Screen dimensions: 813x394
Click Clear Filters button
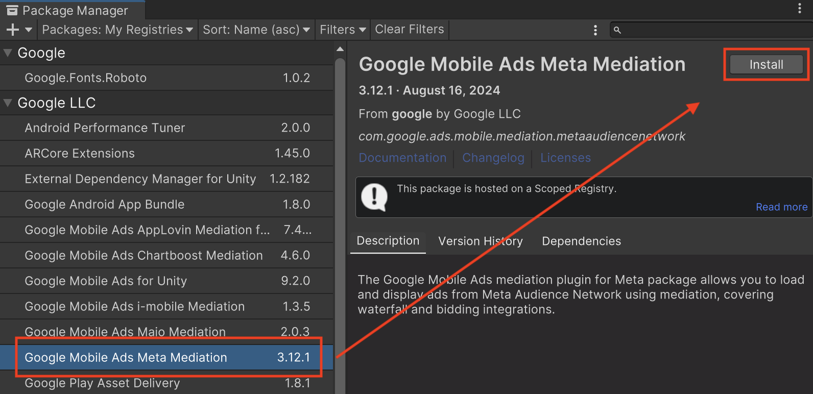pos(409,30)
